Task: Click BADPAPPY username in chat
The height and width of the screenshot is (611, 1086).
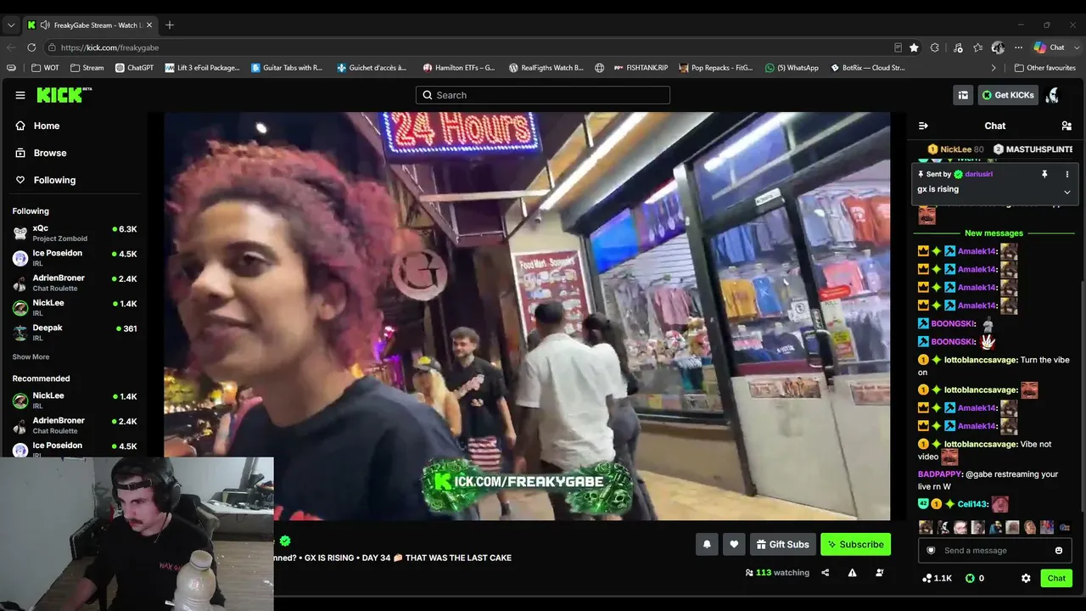Action: [940, 474]
